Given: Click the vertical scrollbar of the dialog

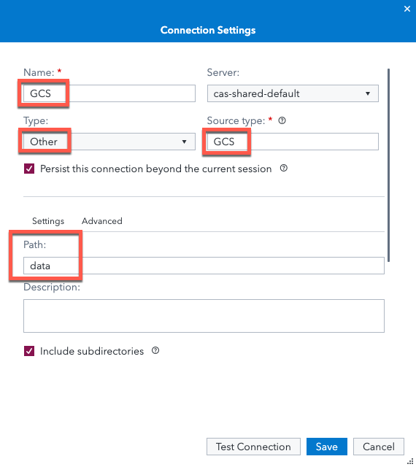Looking at the screenshot, I should 388,166.
